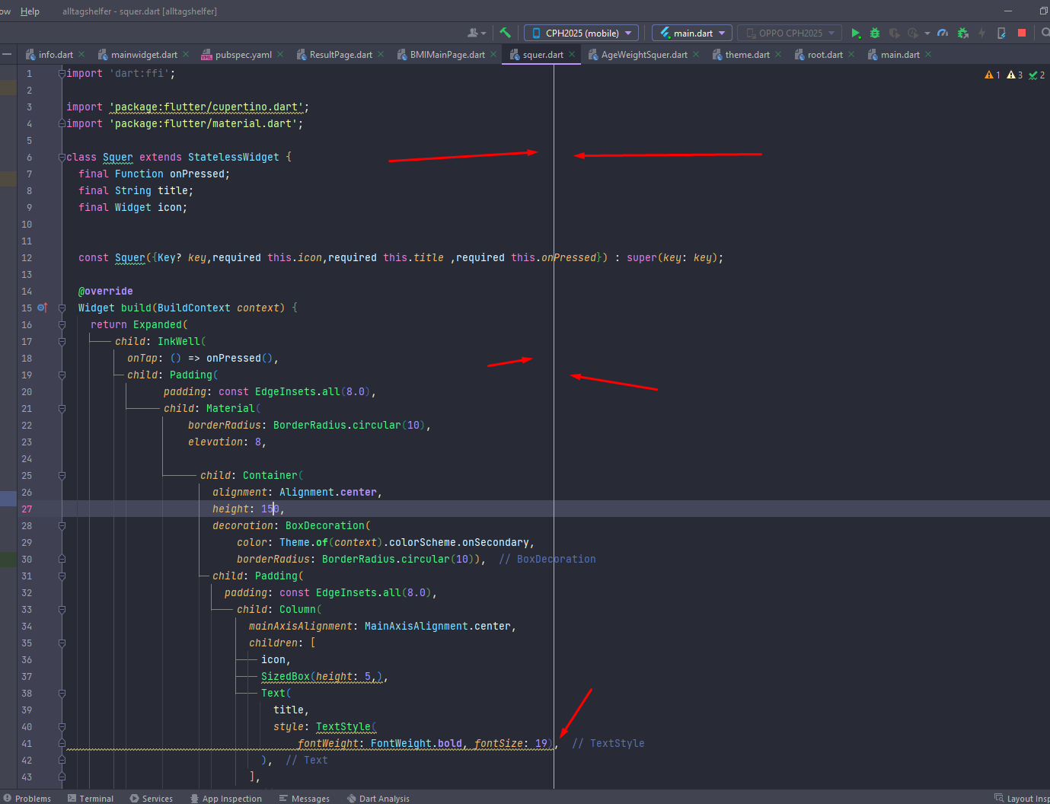Click the Build hammer icon
The image size is (1050, 804).
tap(505, 33)
